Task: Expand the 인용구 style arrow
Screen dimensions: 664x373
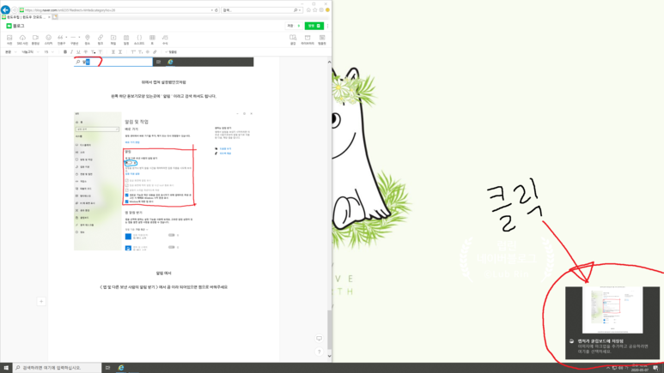Action: point(66,37)
